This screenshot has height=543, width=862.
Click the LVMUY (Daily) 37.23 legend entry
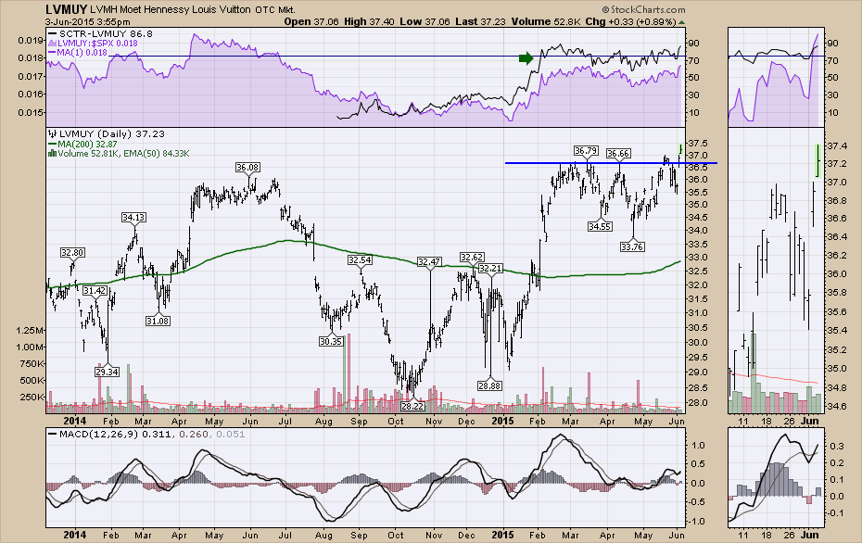coord(107,133)
